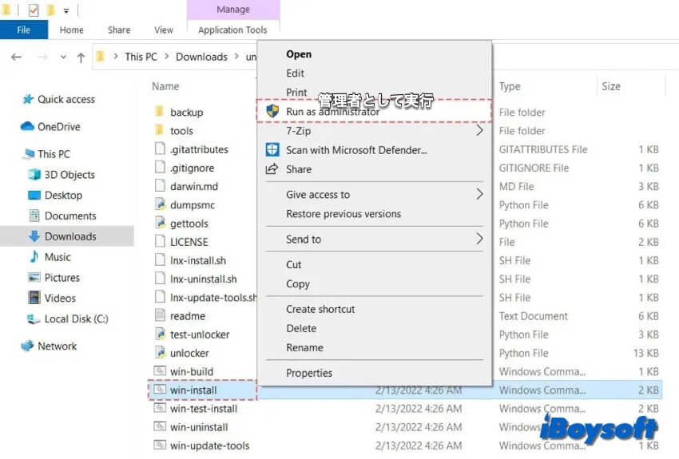
Task: Open Documents folder in navigation pane
Action: [x=70, y=216]
